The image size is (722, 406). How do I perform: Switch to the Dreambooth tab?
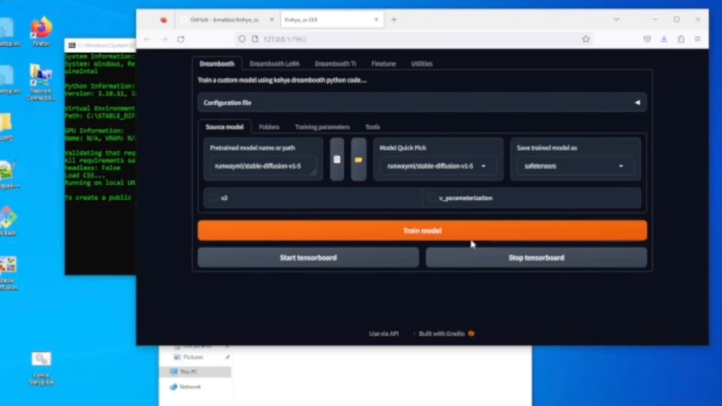(x=217, y=64)
